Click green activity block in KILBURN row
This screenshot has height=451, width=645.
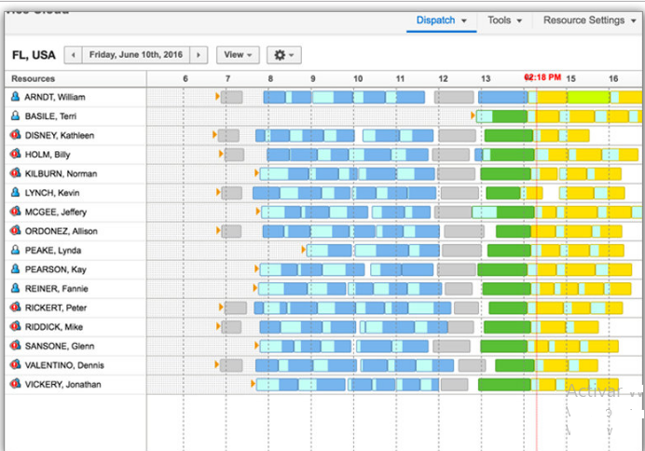pyautogui.click(x=504, y=173)
